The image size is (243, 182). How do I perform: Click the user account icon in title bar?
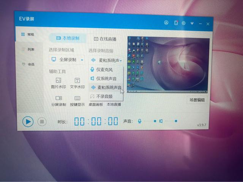point(166,23)
